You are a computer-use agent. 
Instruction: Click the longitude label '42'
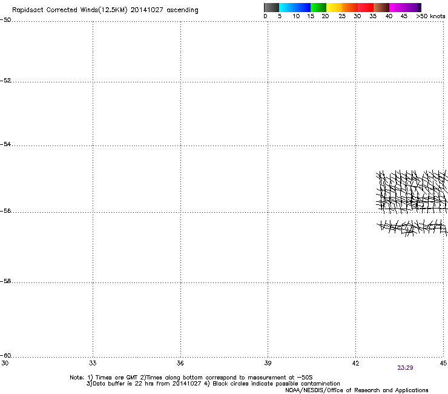click(x=355, y=363)
